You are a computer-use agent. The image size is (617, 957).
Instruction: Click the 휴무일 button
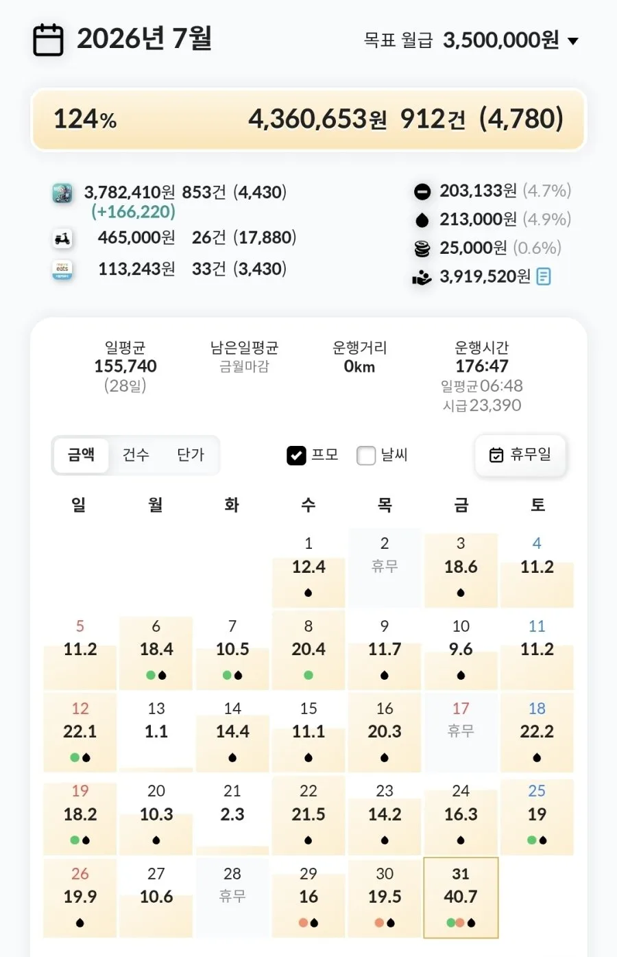[520, 455]
